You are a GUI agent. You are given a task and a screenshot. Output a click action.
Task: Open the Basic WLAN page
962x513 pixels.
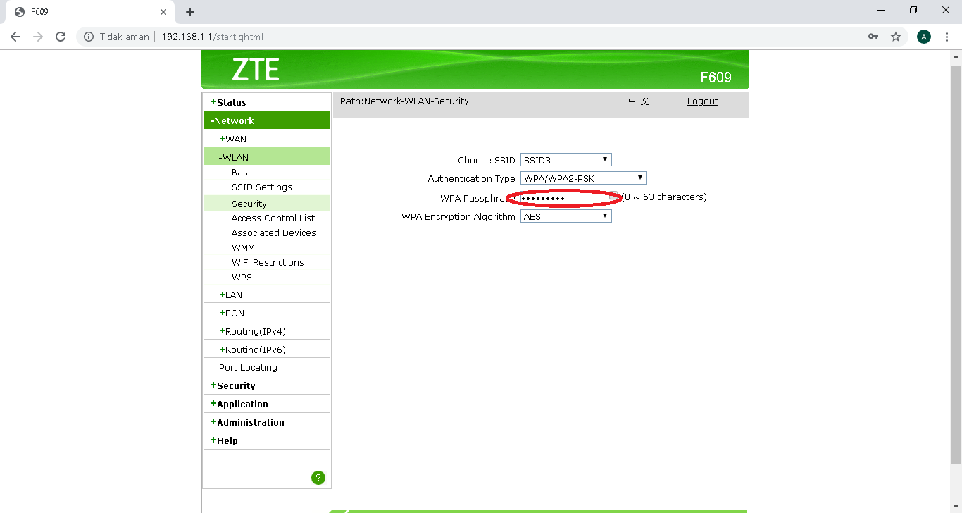[x=243, y=172]
